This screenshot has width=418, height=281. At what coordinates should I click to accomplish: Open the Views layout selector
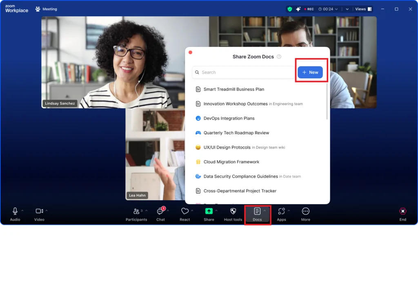click(362, 9)
